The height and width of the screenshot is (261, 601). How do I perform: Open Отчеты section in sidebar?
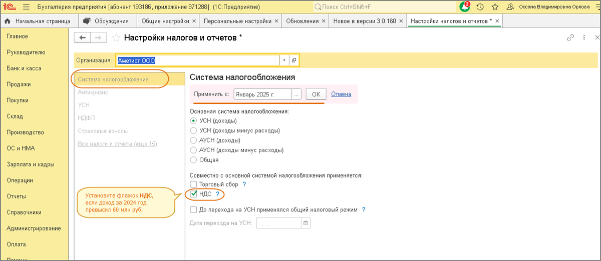(17, 196)
